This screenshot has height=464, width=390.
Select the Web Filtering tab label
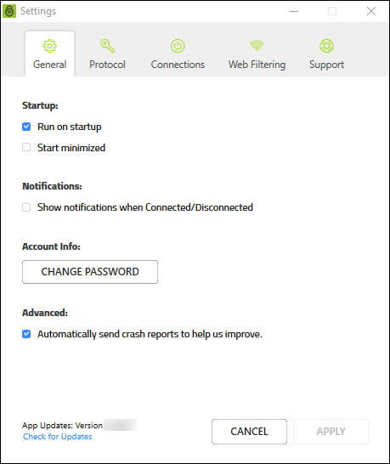click(257, 65)
